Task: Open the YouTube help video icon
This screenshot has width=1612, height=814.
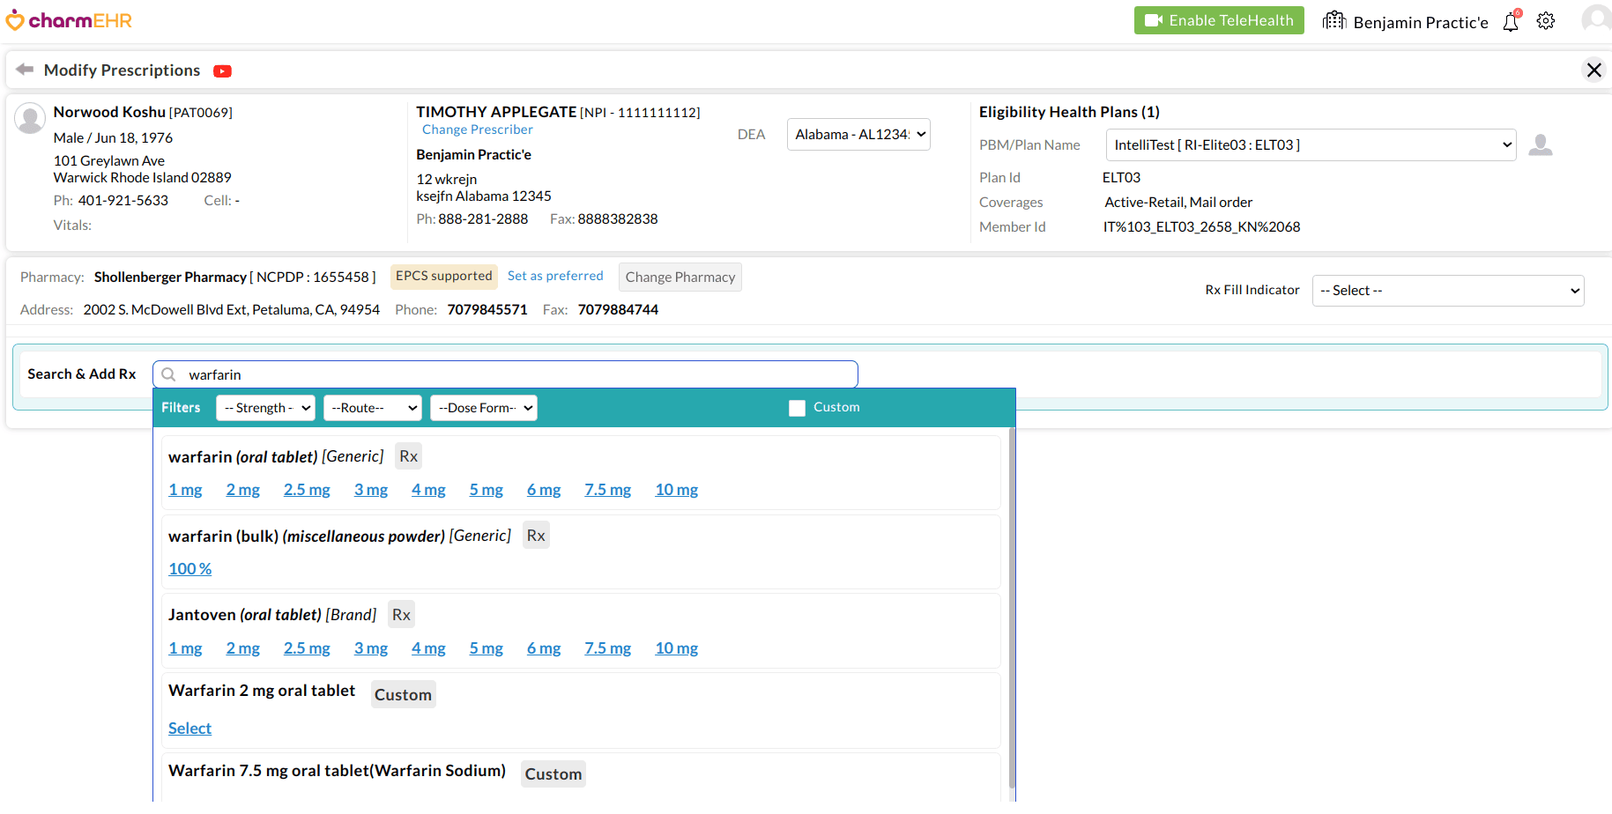Action: [x=222, y=71]
